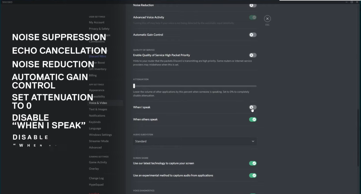Open HypeSquad section
Screen dimensions: 361x194
coord(96,185)
